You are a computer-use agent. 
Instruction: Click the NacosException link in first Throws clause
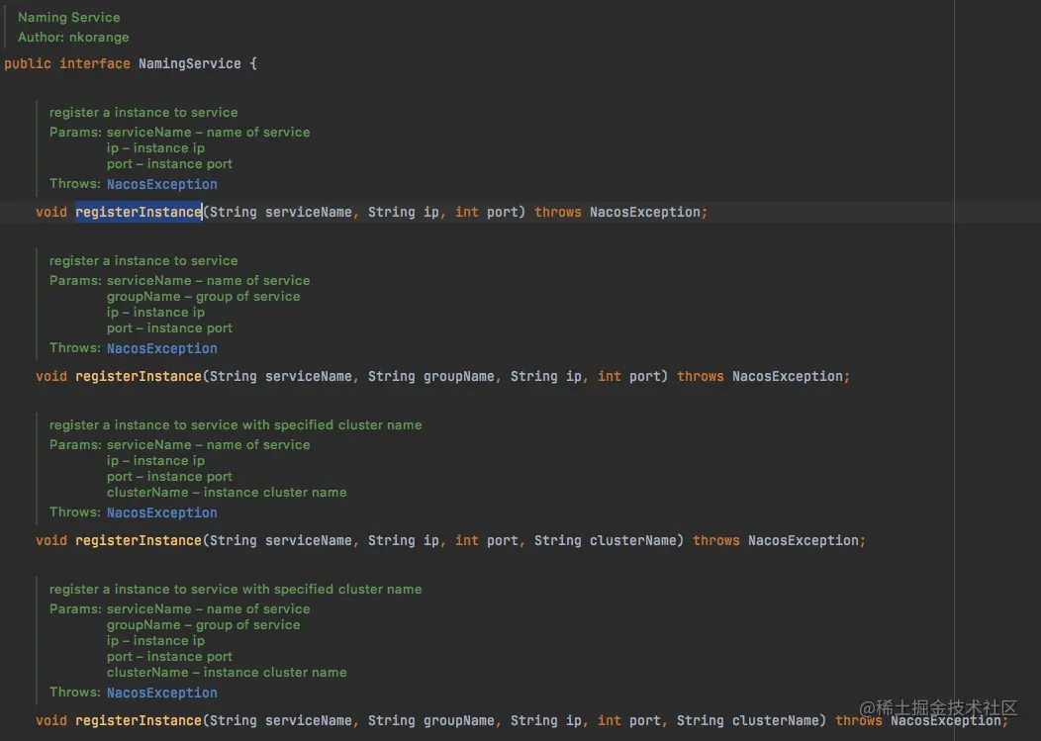tap(161, 183)
